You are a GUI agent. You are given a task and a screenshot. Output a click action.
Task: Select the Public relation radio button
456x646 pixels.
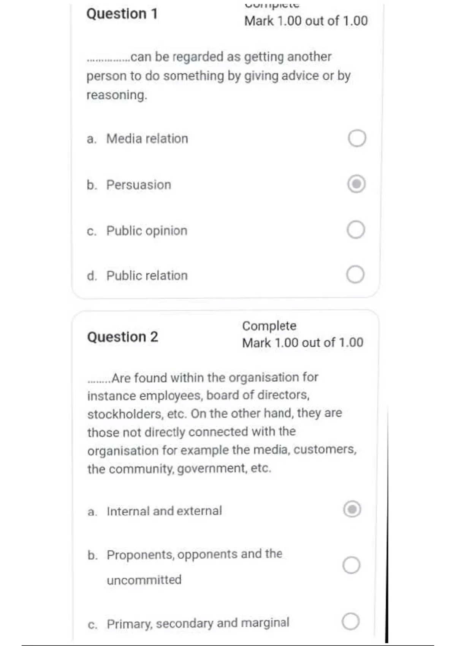(355, 275)
